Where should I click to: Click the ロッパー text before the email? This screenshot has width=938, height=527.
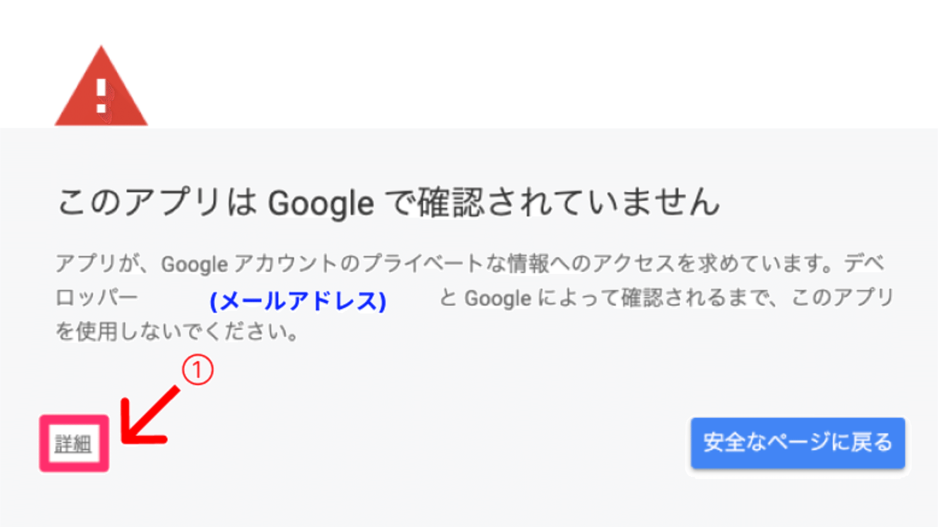(97, 299)
